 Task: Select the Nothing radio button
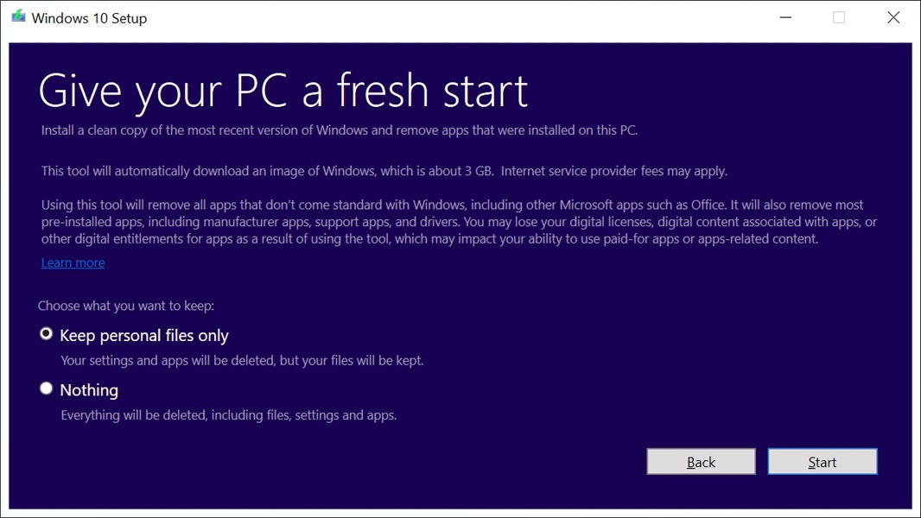coord(47,388)
